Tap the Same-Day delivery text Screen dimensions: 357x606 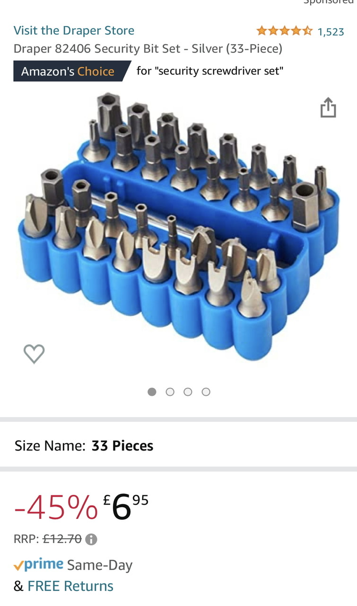(100, 565)
